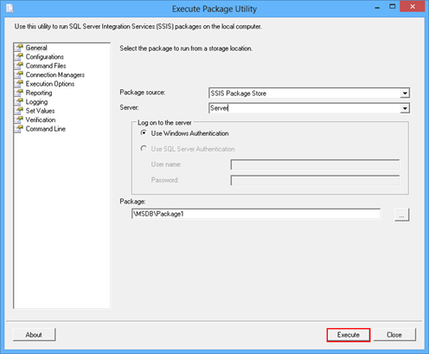The height and width of the screenshot is (354, 429).
Task: Select Use Windows Authentication radio button
Action: pos(144,133)
